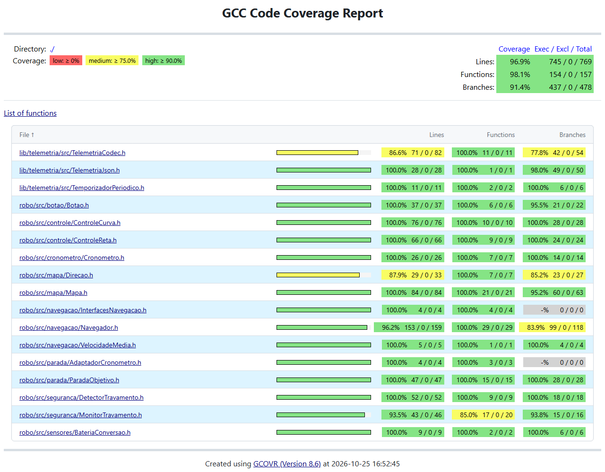Sort by the Lines column header
The width and height of the screenshot is (605, 472).
click(436, 135)
